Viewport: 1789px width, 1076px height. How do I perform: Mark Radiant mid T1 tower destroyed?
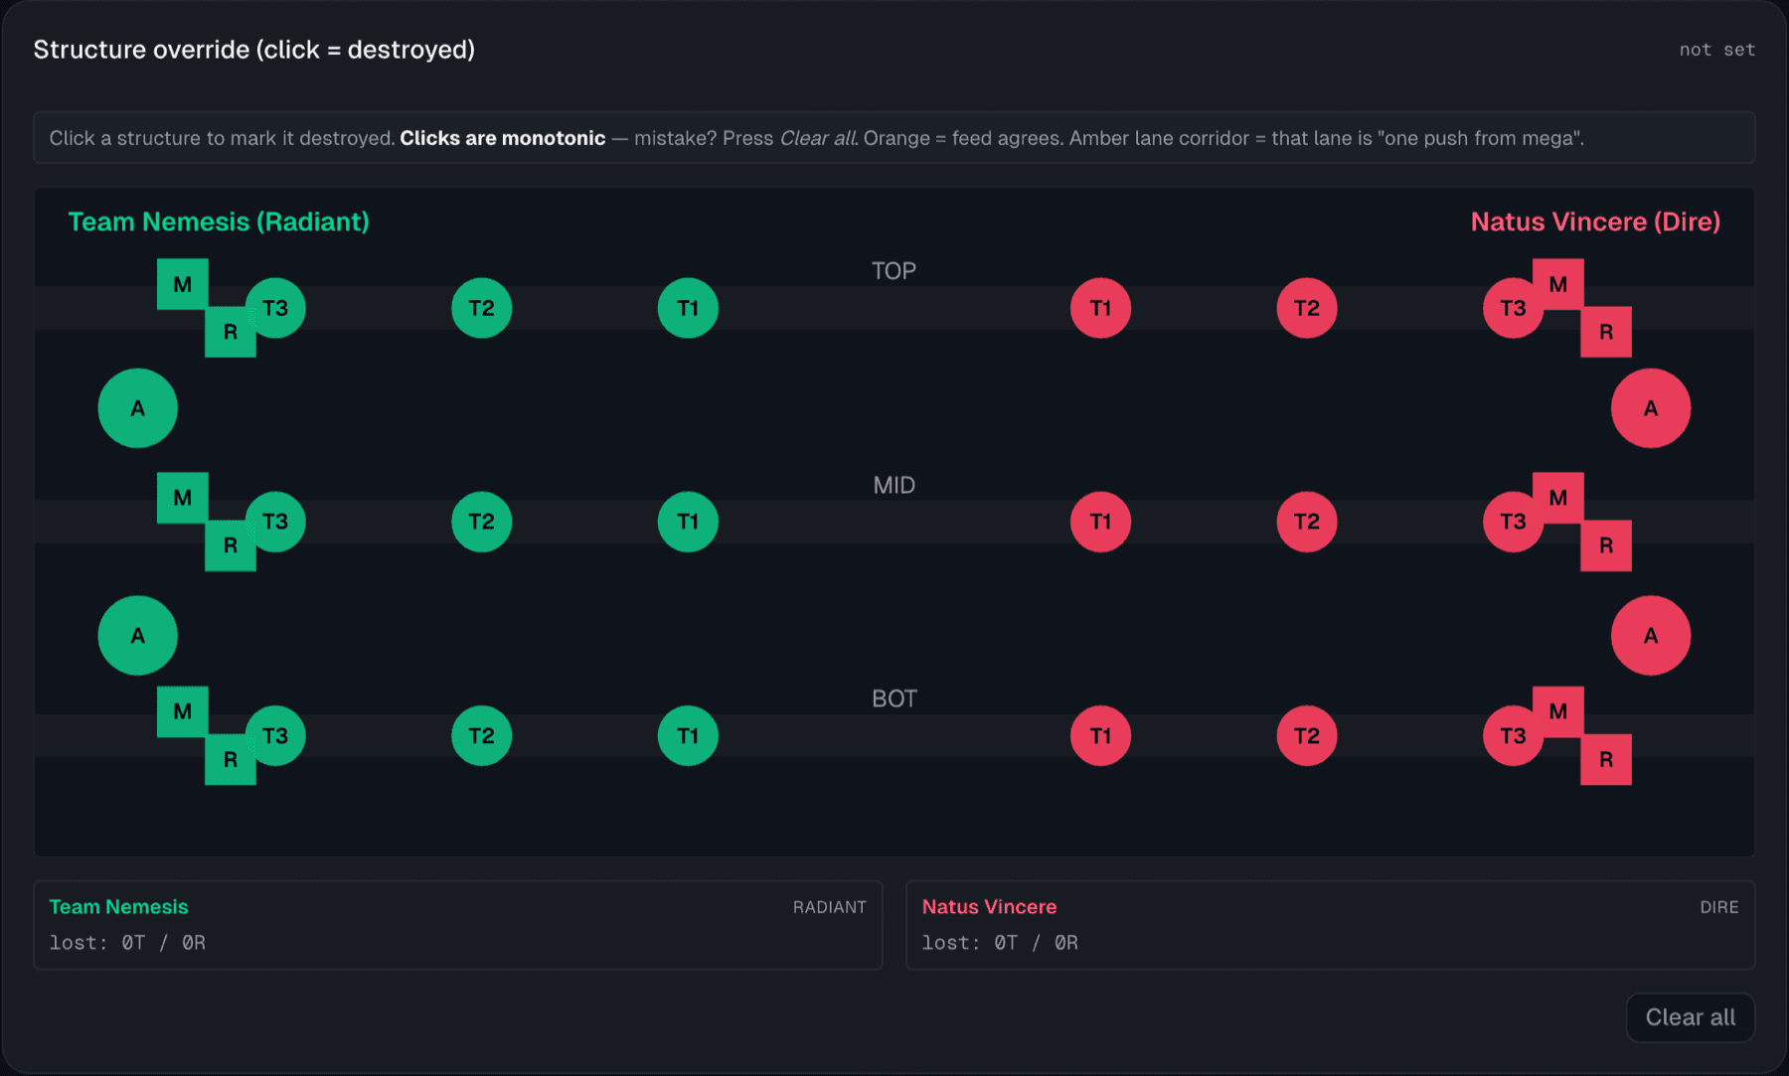pyautogui.click(x=688, y=522)
